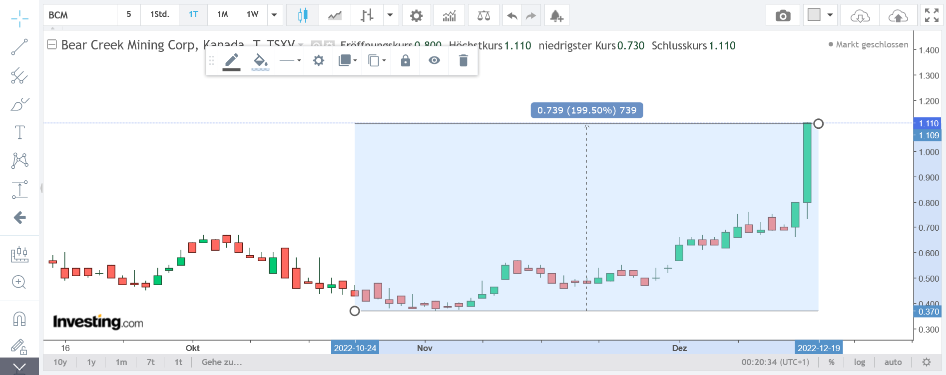
Task: Open clone drawing dropdown
Action: [377, 61]
